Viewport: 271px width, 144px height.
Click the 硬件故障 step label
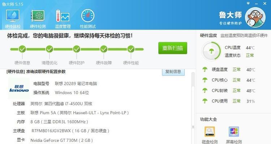[x=104, y=63]
